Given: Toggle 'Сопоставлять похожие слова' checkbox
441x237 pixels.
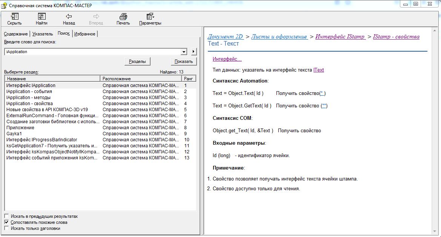Looking at the screenshot, I should (x=6, y=222).
